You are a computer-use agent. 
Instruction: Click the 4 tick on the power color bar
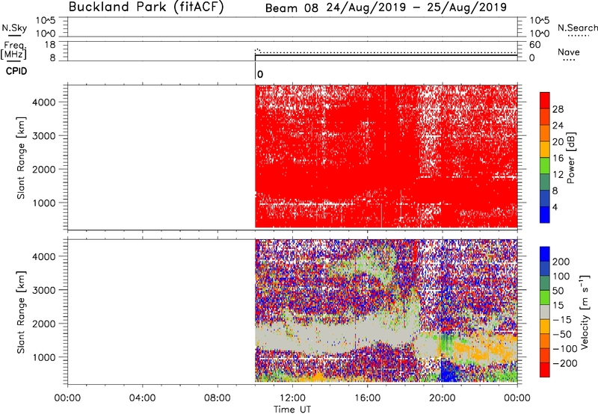(x=555, y=207)
